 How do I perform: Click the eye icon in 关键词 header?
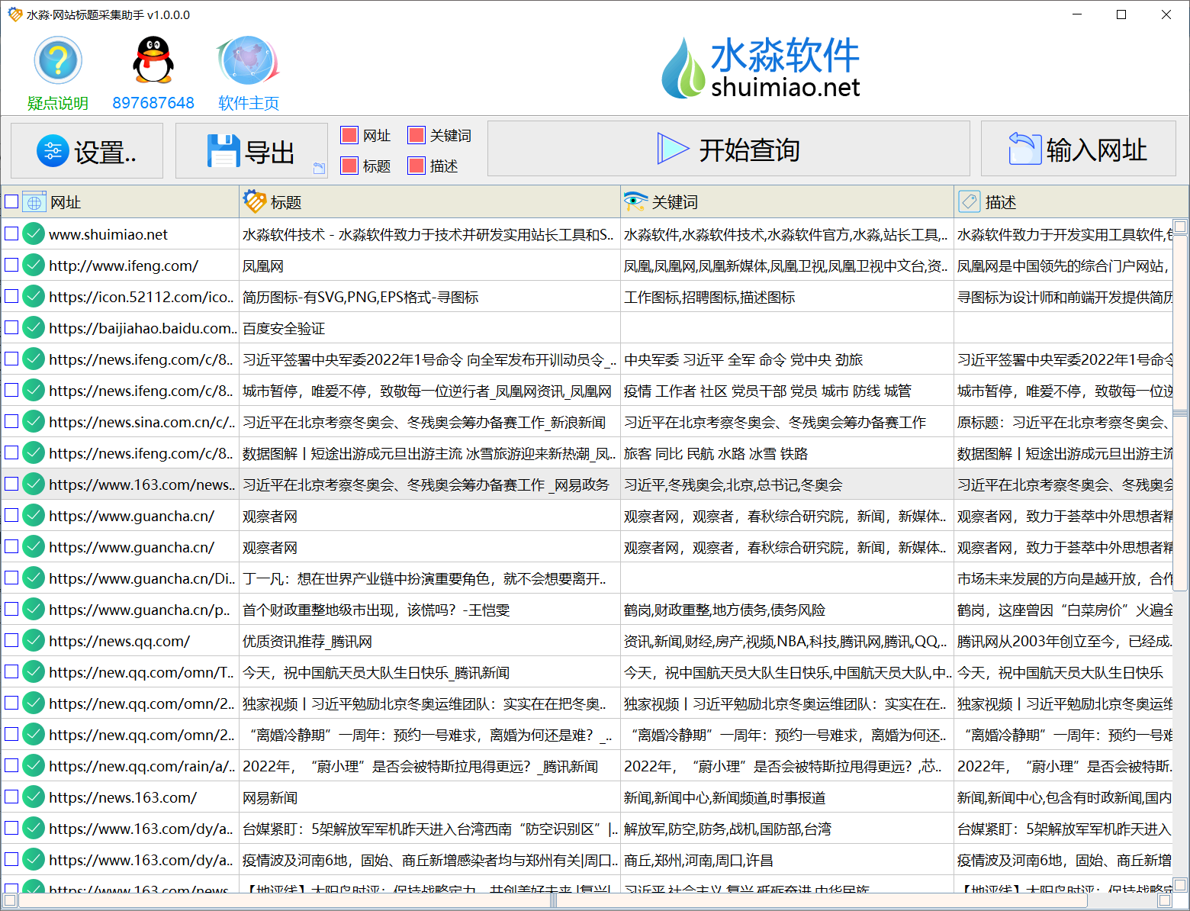click(635, 201)
